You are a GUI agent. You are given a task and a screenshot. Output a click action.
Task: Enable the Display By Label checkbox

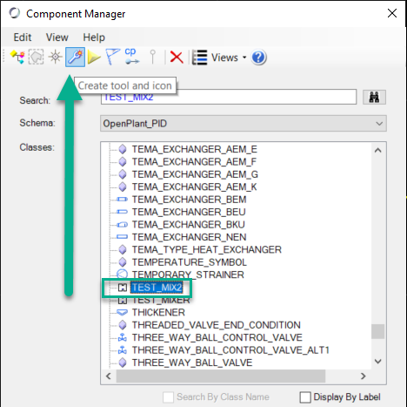(x=305, y=397)
